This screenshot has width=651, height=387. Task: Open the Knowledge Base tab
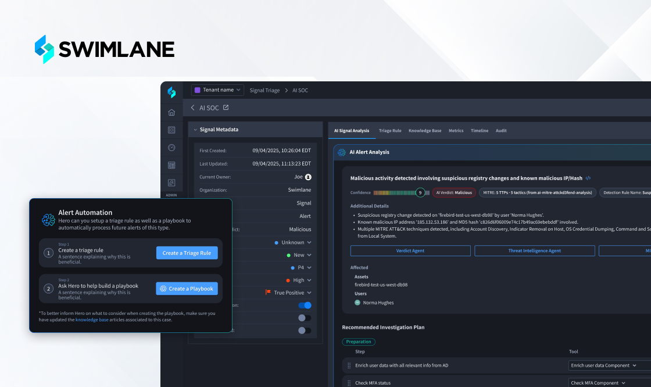coord(425,131)
